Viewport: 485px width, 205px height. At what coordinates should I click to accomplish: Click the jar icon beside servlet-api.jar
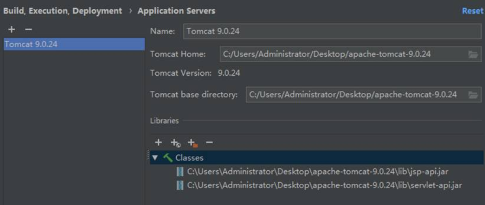pyautogui.click(x=180, y=185)
